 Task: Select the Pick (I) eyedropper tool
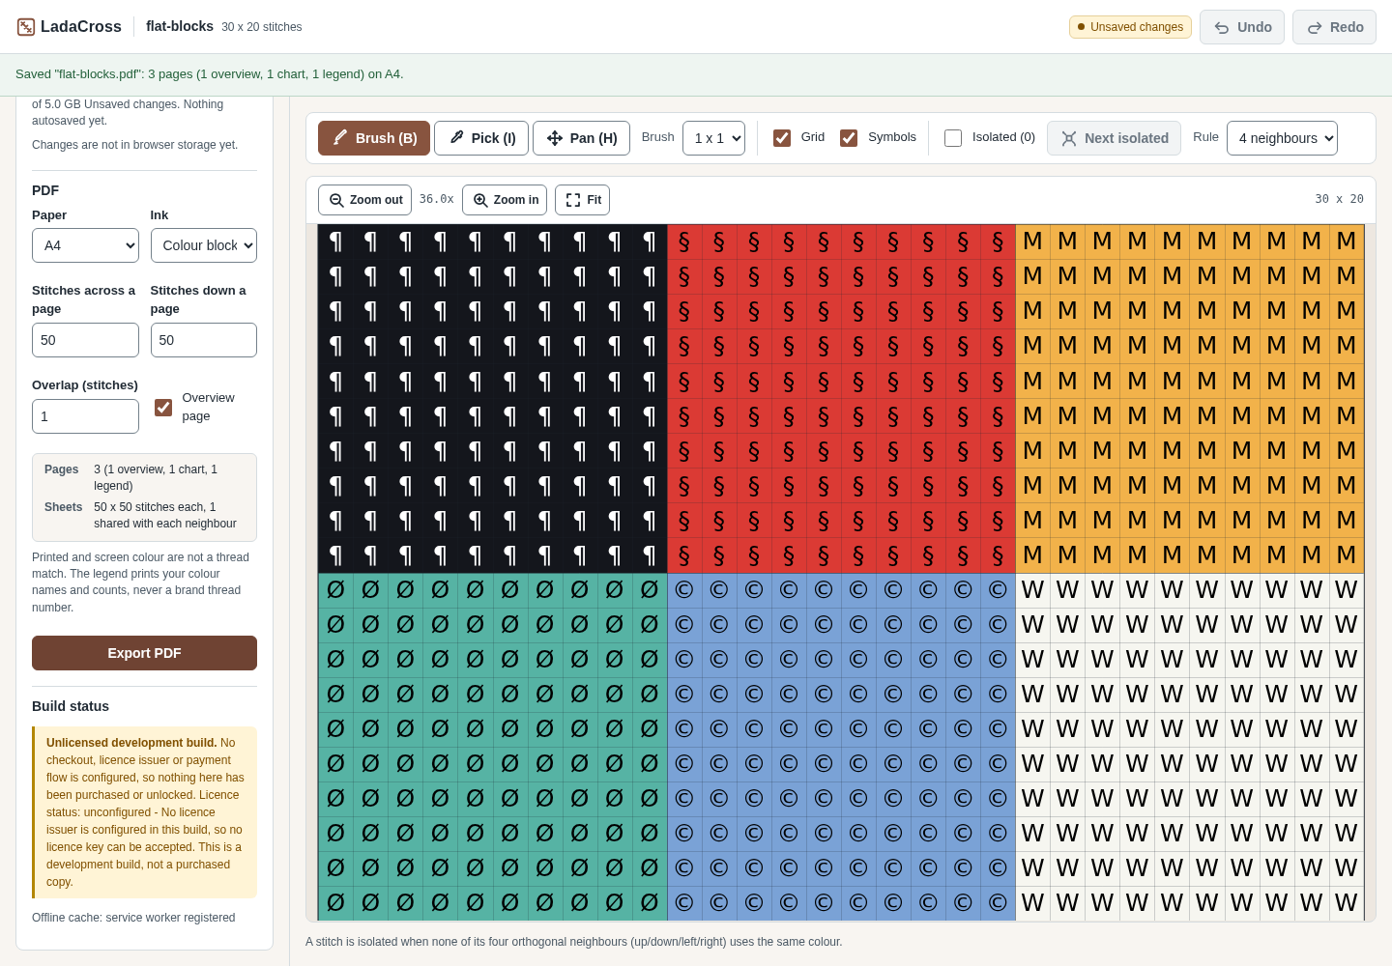[x=481, y=138]
